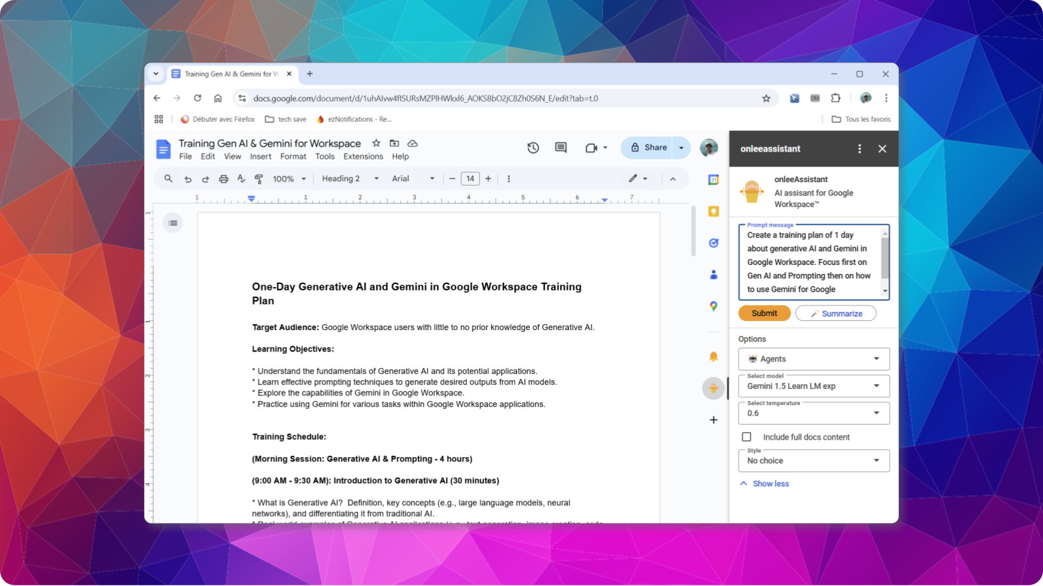Search the menus magnifier icon
1043x586 pixels.
tap(168, 178)
